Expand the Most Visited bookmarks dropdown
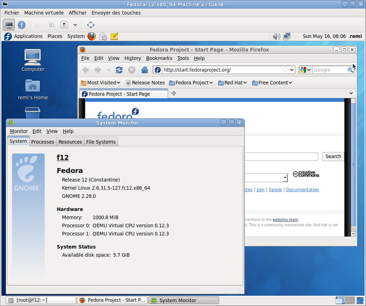This screenshot has width=366, height=306. (x=100, y=83)
